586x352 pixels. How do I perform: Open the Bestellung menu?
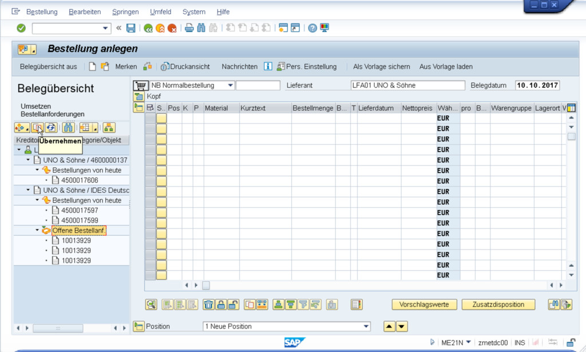tap(42, 11)
